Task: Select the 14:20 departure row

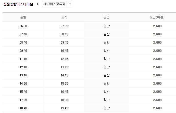Action: 23,83
